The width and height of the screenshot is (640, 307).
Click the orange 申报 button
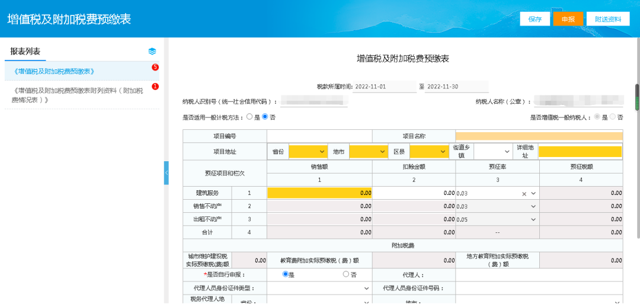[x=568, y=19]
